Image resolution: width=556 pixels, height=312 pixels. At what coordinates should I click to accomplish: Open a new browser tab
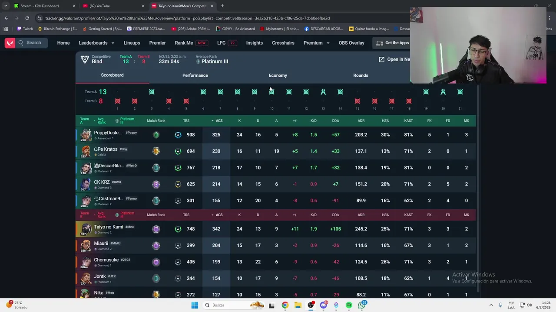click(222, 6)
